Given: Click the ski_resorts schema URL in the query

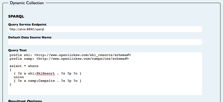Looking at the screenshot, I should pos(83,55).
